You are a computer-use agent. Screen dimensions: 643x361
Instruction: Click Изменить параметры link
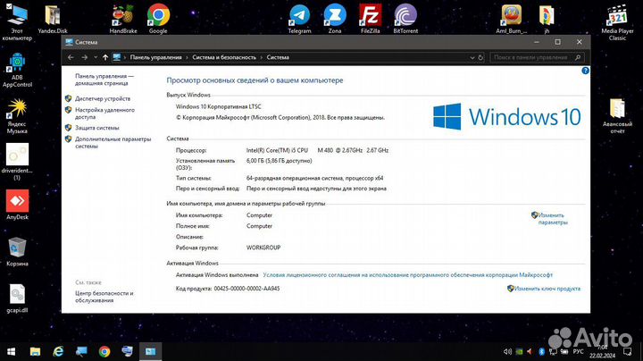(x=552, y=219)
